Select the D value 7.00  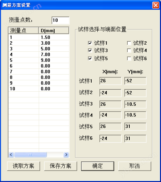(x=45, y=54)
